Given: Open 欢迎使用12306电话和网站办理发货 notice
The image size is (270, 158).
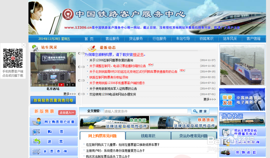Looking at the screenshot, I should coord(113,94).
